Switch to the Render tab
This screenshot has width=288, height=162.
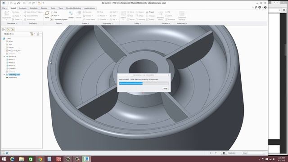click(x=44, y=8)
